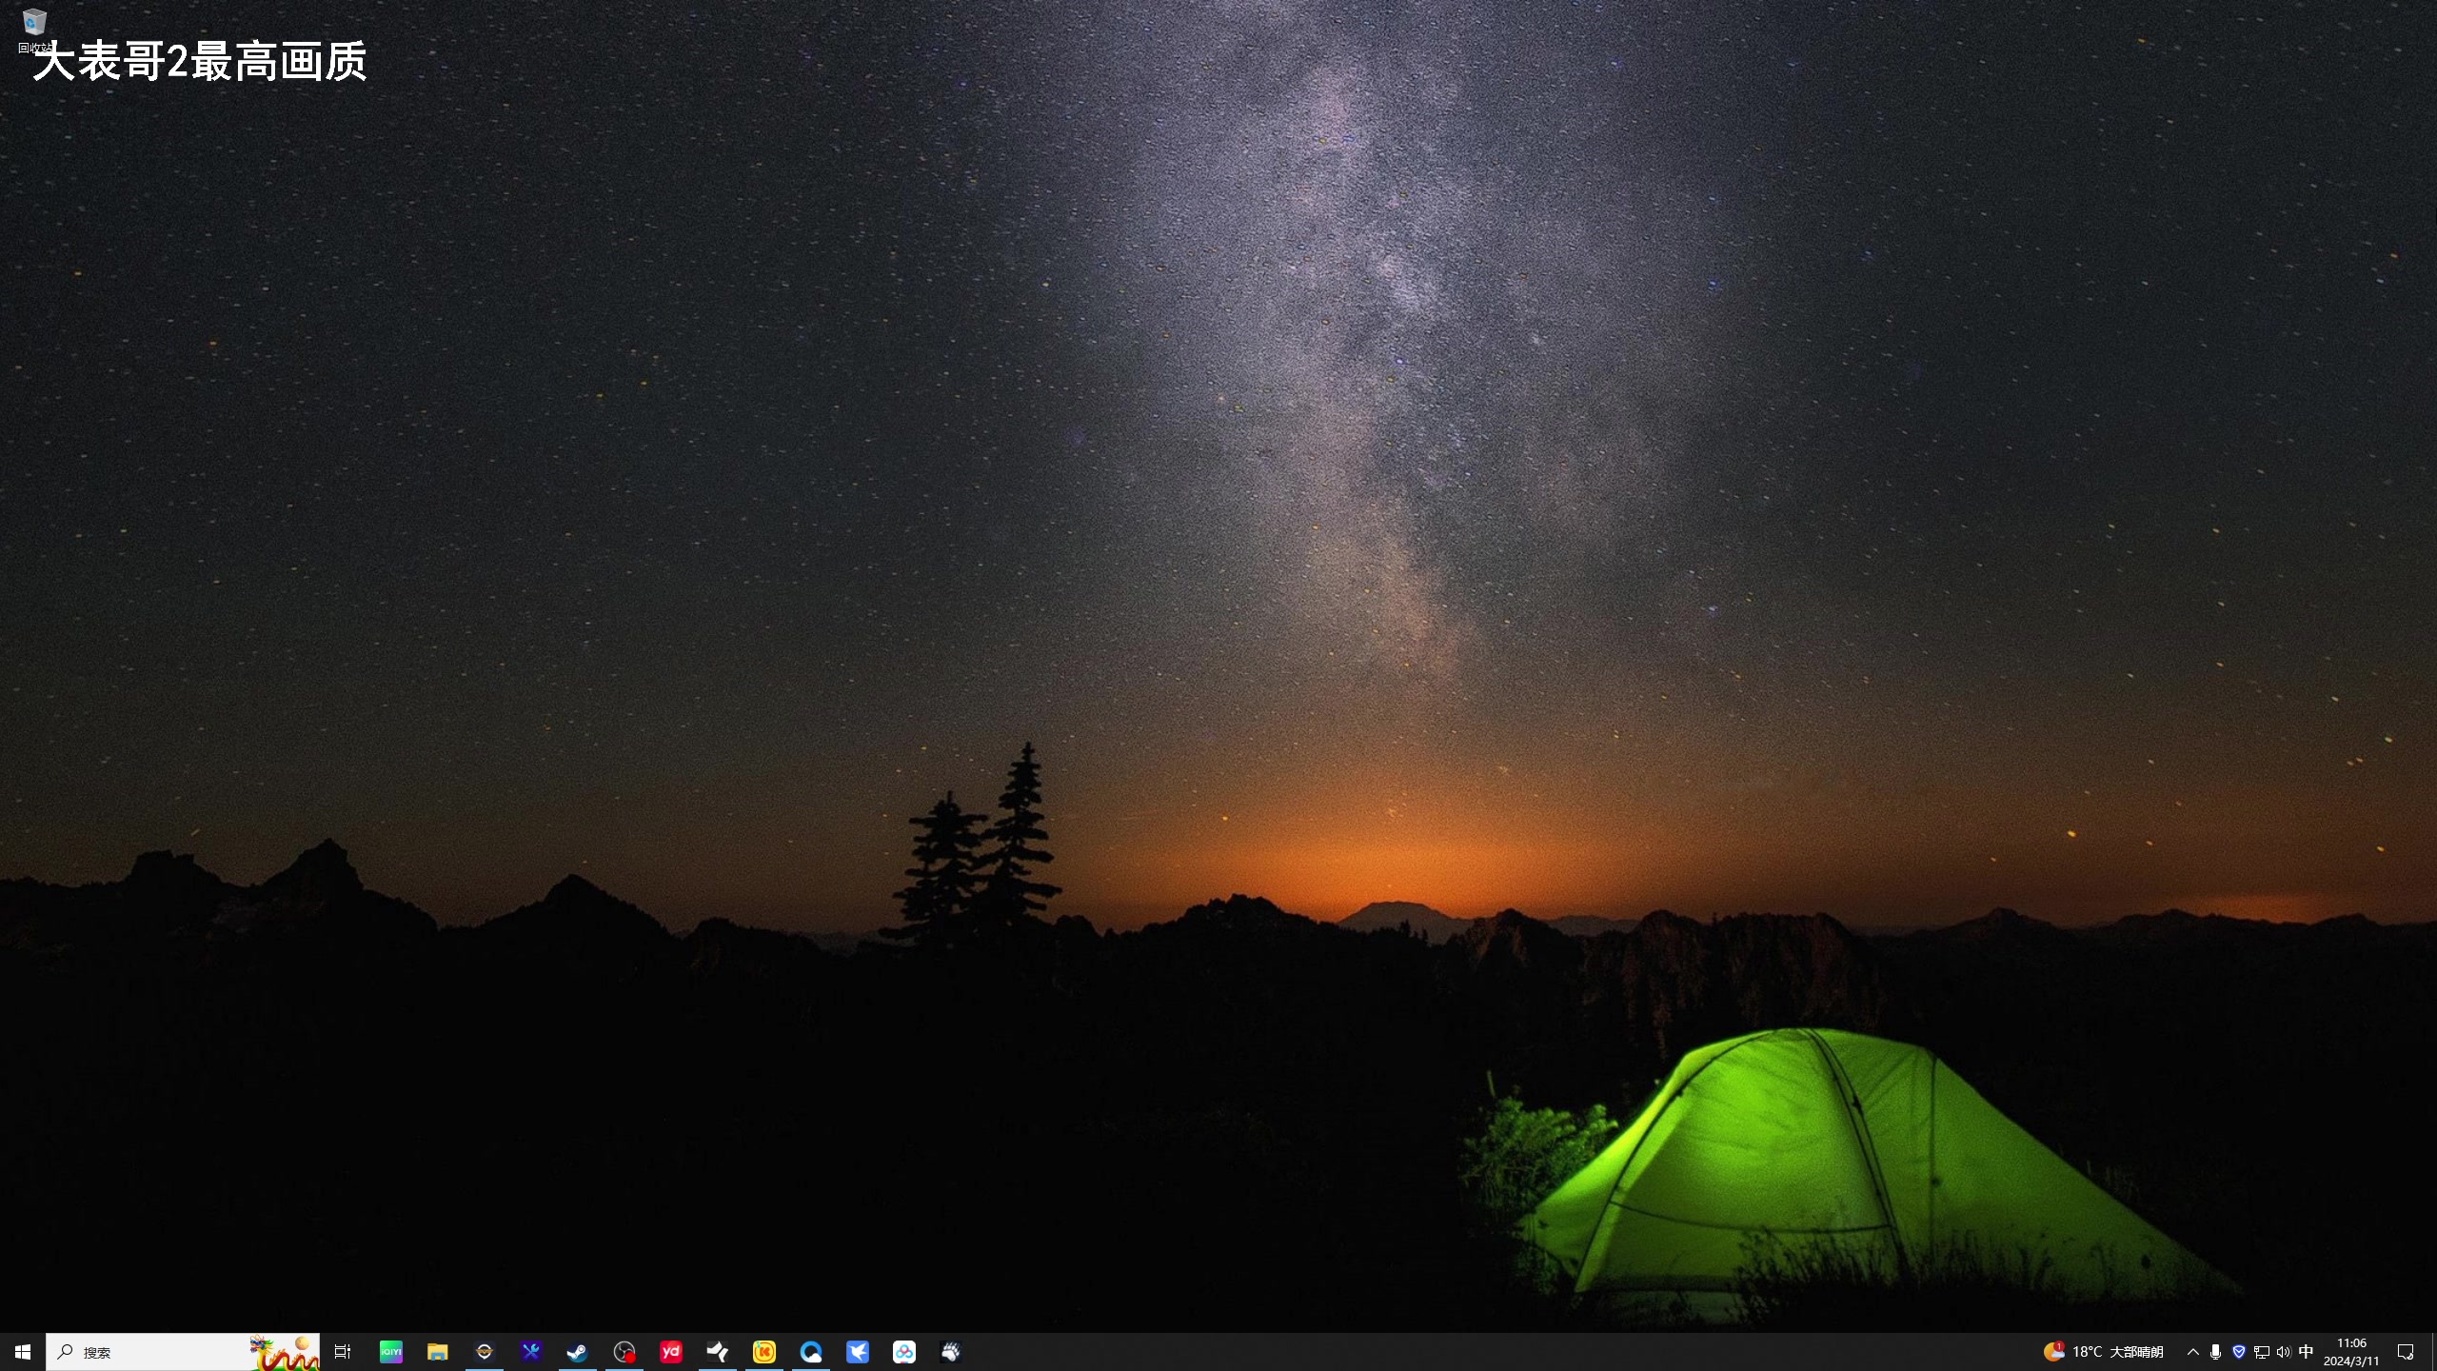Click the dragon illustration in search box
This screenshot has height=1371, width=2437.
(x=284, y=1352)
